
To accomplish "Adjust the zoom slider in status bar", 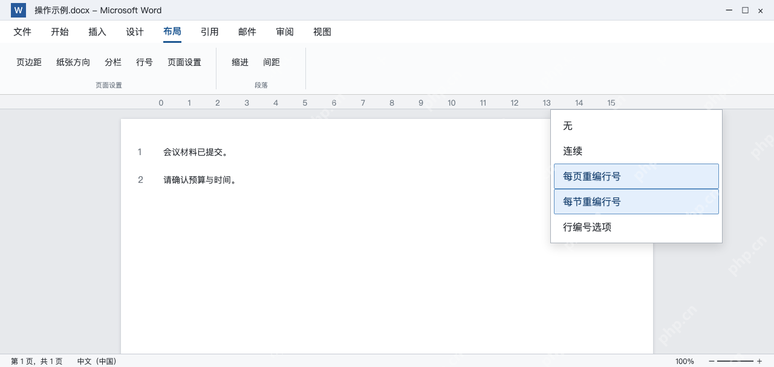I will (x=735, y=361).
